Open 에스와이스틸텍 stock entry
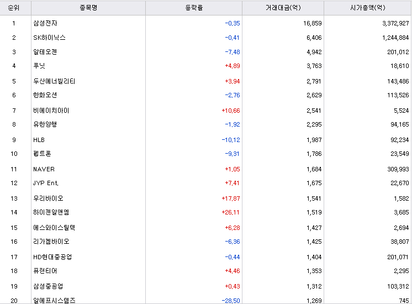 (54, 228)
